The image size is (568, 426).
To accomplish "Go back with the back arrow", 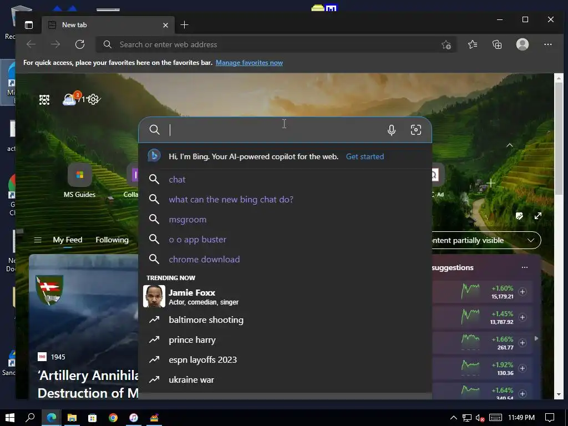I will pyautogui.click(x=31, y=44).
